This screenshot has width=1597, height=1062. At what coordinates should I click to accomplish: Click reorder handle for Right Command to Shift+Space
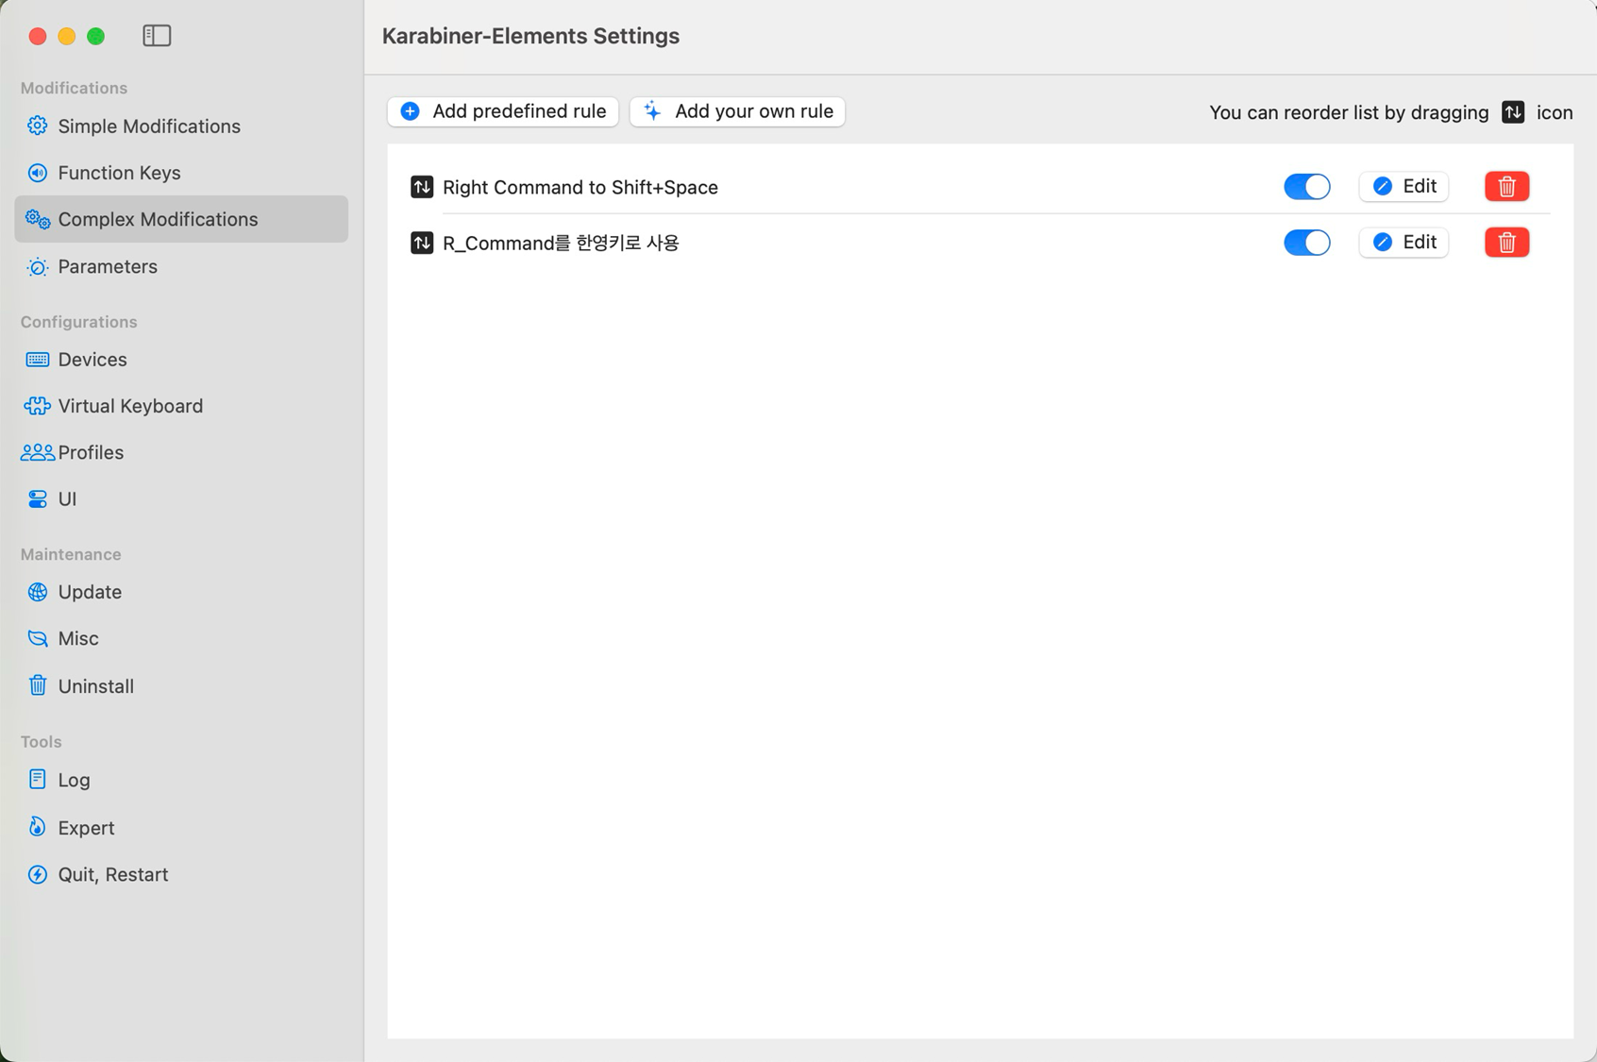422,187
